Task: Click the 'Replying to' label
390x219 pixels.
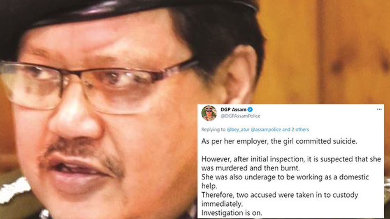Action: (x=214, y=129)
